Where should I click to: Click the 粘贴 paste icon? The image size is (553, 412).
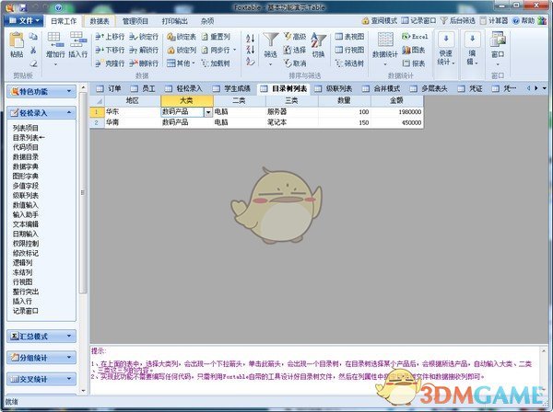click(x=17, y=40)
